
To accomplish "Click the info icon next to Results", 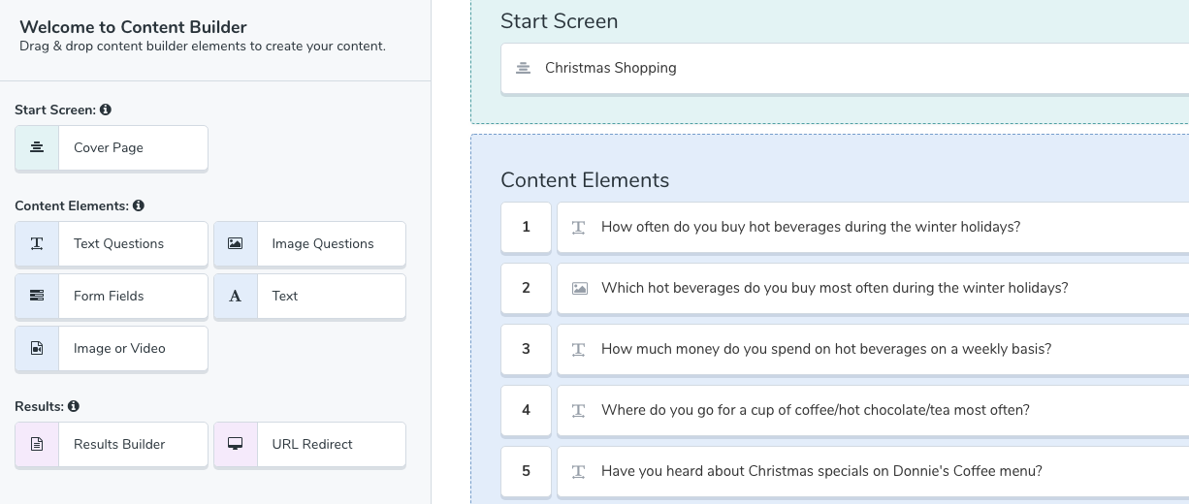I will (74, 407).
